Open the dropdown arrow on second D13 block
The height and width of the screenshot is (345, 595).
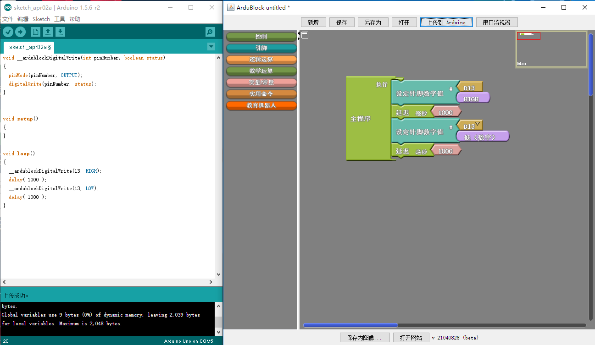pyautogui.click(x=478, y=124)
